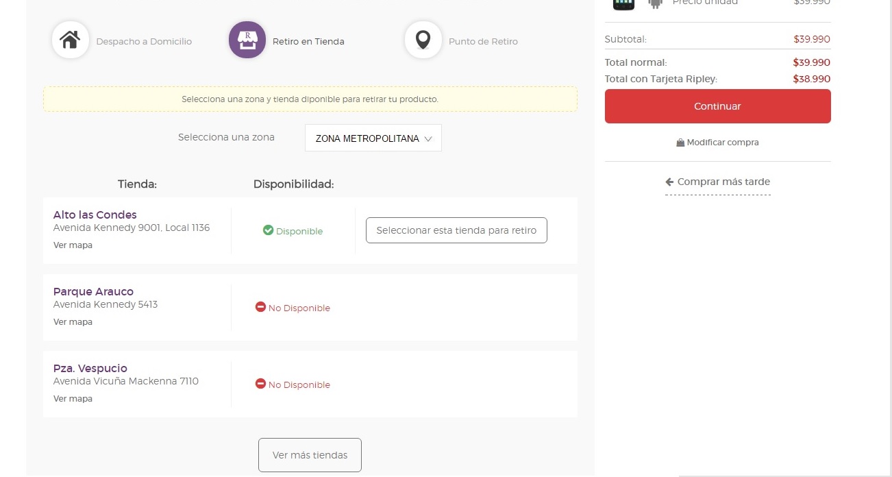Click the product thumbnail in order summary
892x477 pixels.
pyautogui.click(x=623, y=3)
